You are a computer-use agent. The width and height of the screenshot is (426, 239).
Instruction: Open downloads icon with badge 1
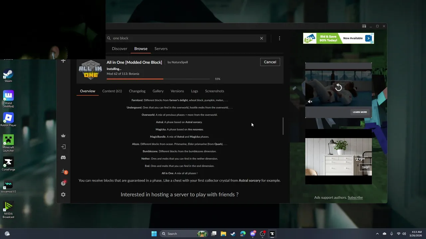click(64, 171)
